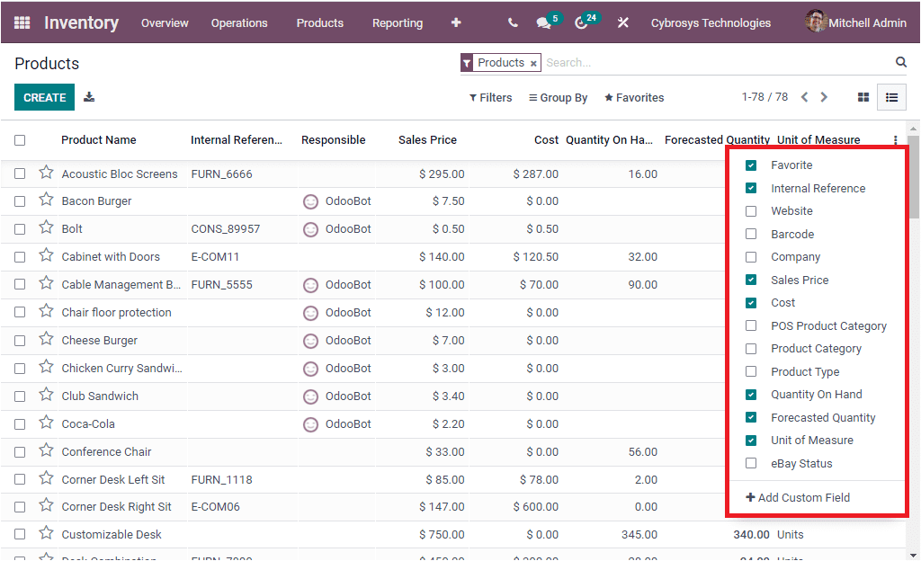Switch to kanban view
Viewport: 921px width, 561px height.
pos(863,97)
